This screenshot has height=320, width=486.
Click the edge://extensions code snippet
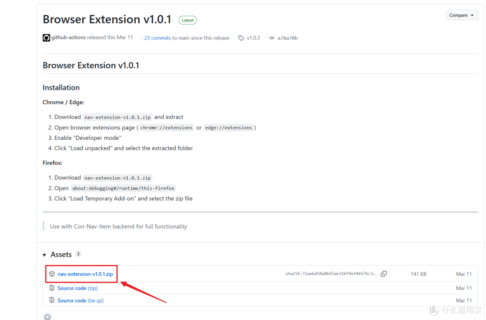coord(229,128)
